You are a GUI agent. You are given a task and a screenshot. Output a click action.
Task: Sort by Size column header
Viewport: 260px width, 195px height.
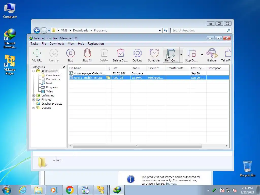tap(121, 68)
